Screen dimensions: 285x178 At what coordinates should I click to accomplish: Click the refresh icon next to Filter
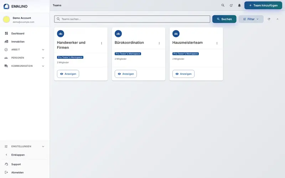pos(269,19)
